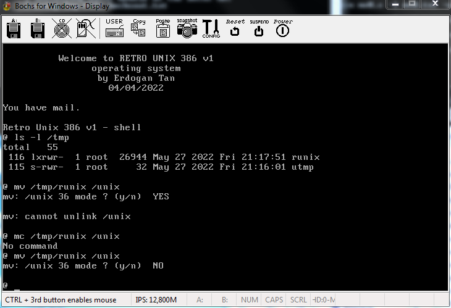
Task: Click the Bochs for Windows - Display title
Action: coord(62,6)
